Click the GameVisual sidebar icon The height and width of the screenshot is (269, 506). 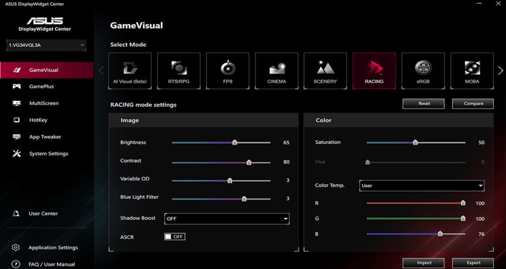[17, 70]
